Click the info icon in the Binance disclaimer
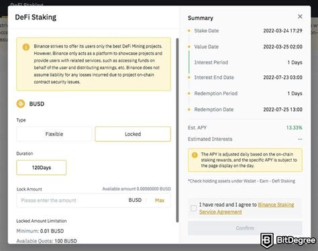 [26, 47]
